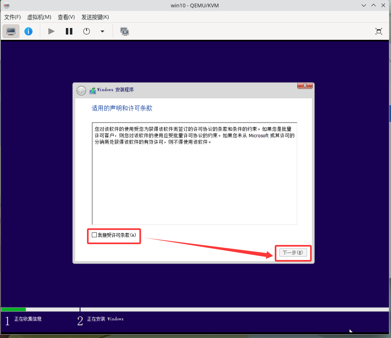
Task: Close the Windows 安装程序 dialog
Action: [305, 85]
